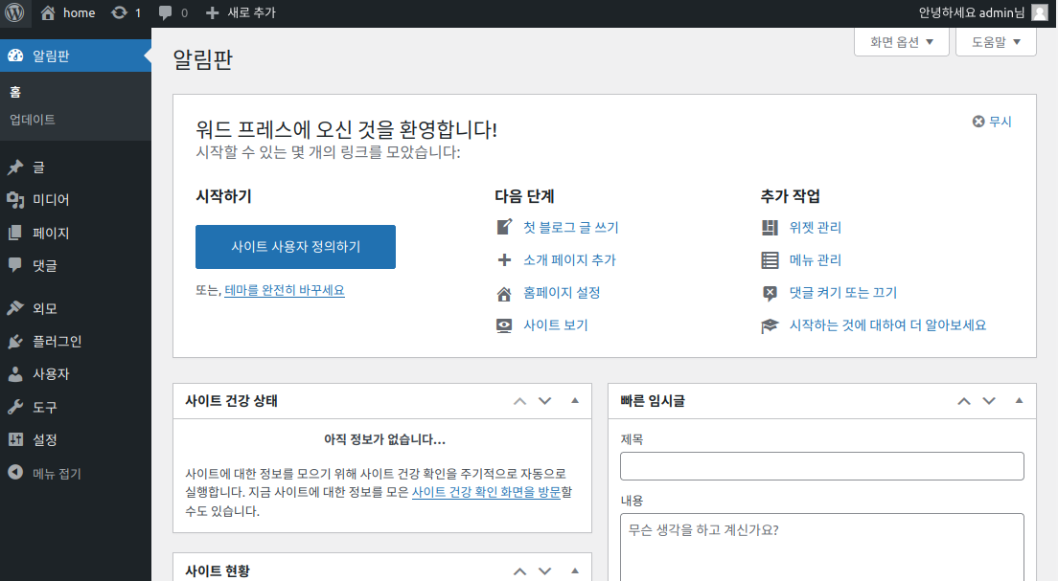Image resolution: width=1058 pixels, height=581 pixels.
Task: Open the 메뉴 관리 link
Action: click(816, 260)
